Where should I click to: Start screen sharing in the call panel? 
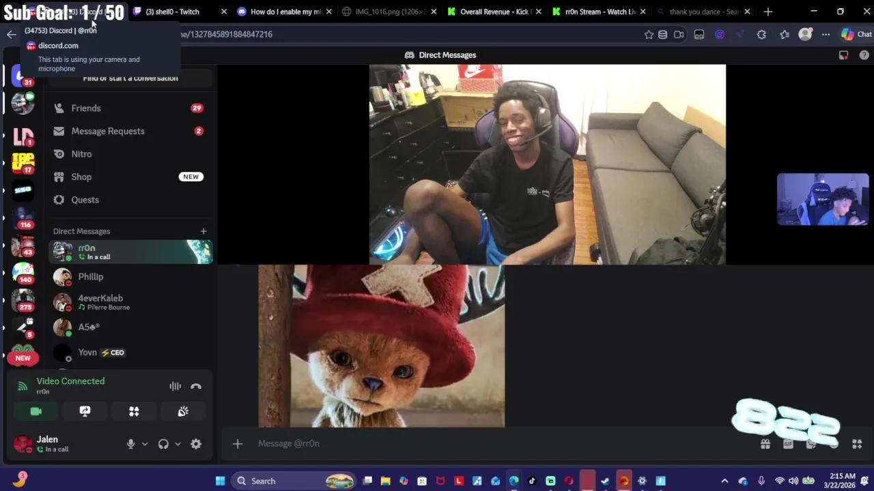tap(85, 411)
